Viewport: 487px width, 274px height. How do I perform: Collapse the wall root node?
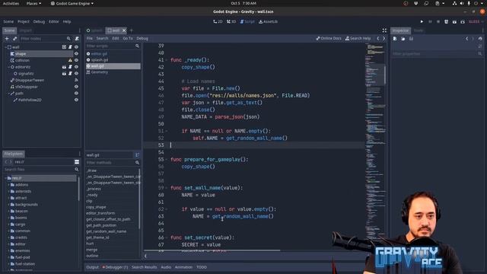pos(5,47)
